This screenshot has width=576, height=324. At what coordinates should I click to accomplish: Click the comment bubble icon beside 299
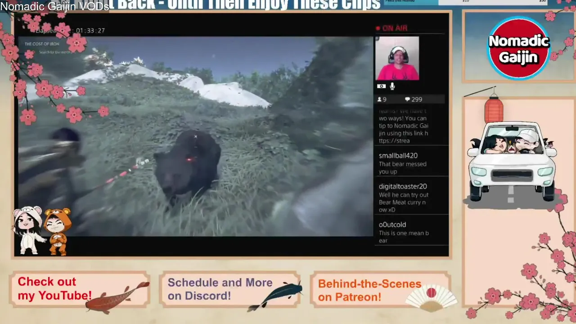(x=407, y=99)
